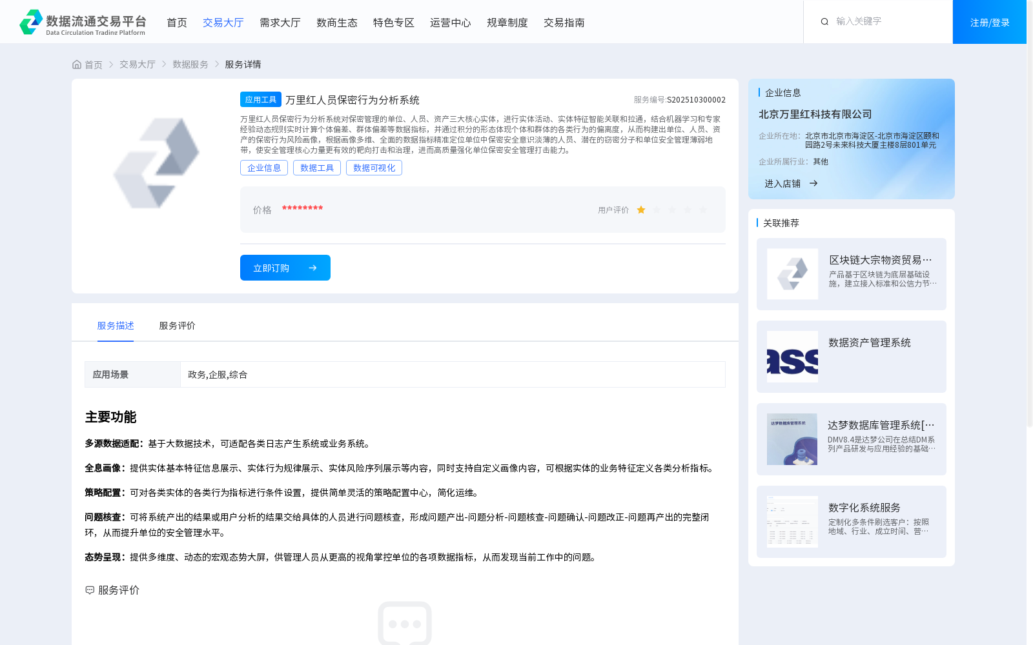Click the third rating star
This screenshot has height=645, width=1033.
click(x=672, y=210)
